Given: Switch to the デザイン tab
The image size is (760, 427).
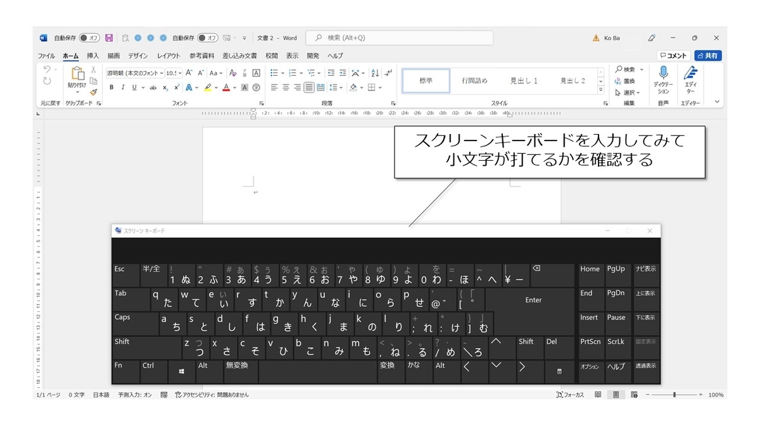Looking at the screenshot, I should [138, 56].
